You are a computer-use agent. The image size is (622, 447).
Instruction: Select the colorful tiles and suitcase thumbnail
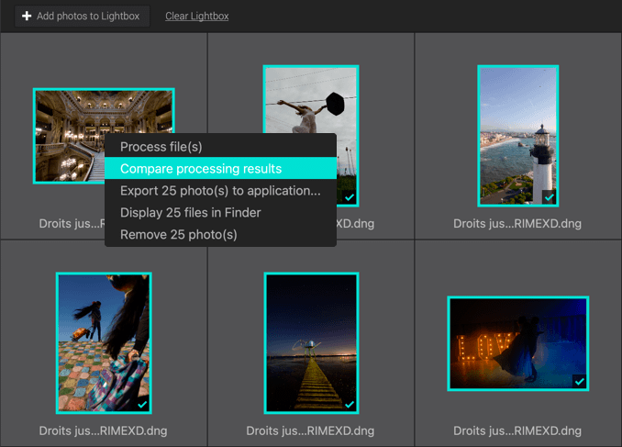(104, 343)
